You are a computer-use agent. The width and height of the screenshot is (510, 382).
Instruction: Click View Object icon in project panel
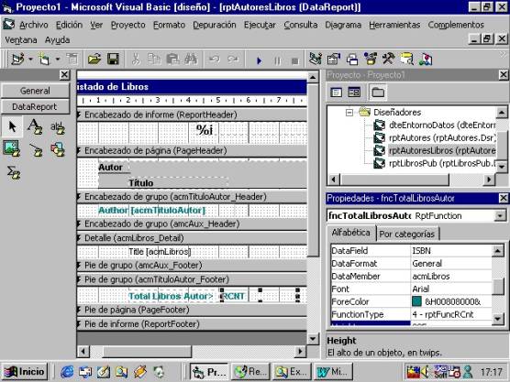point(354,93)
